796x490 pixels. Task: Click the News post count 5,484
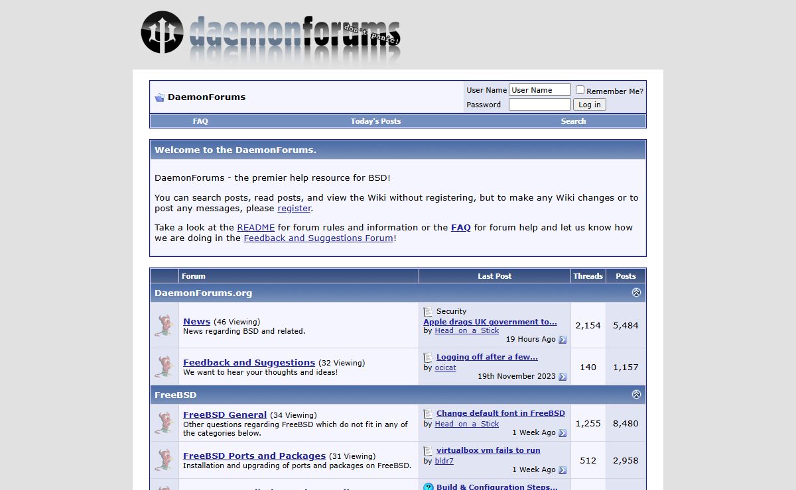click(x=626, y=325)
